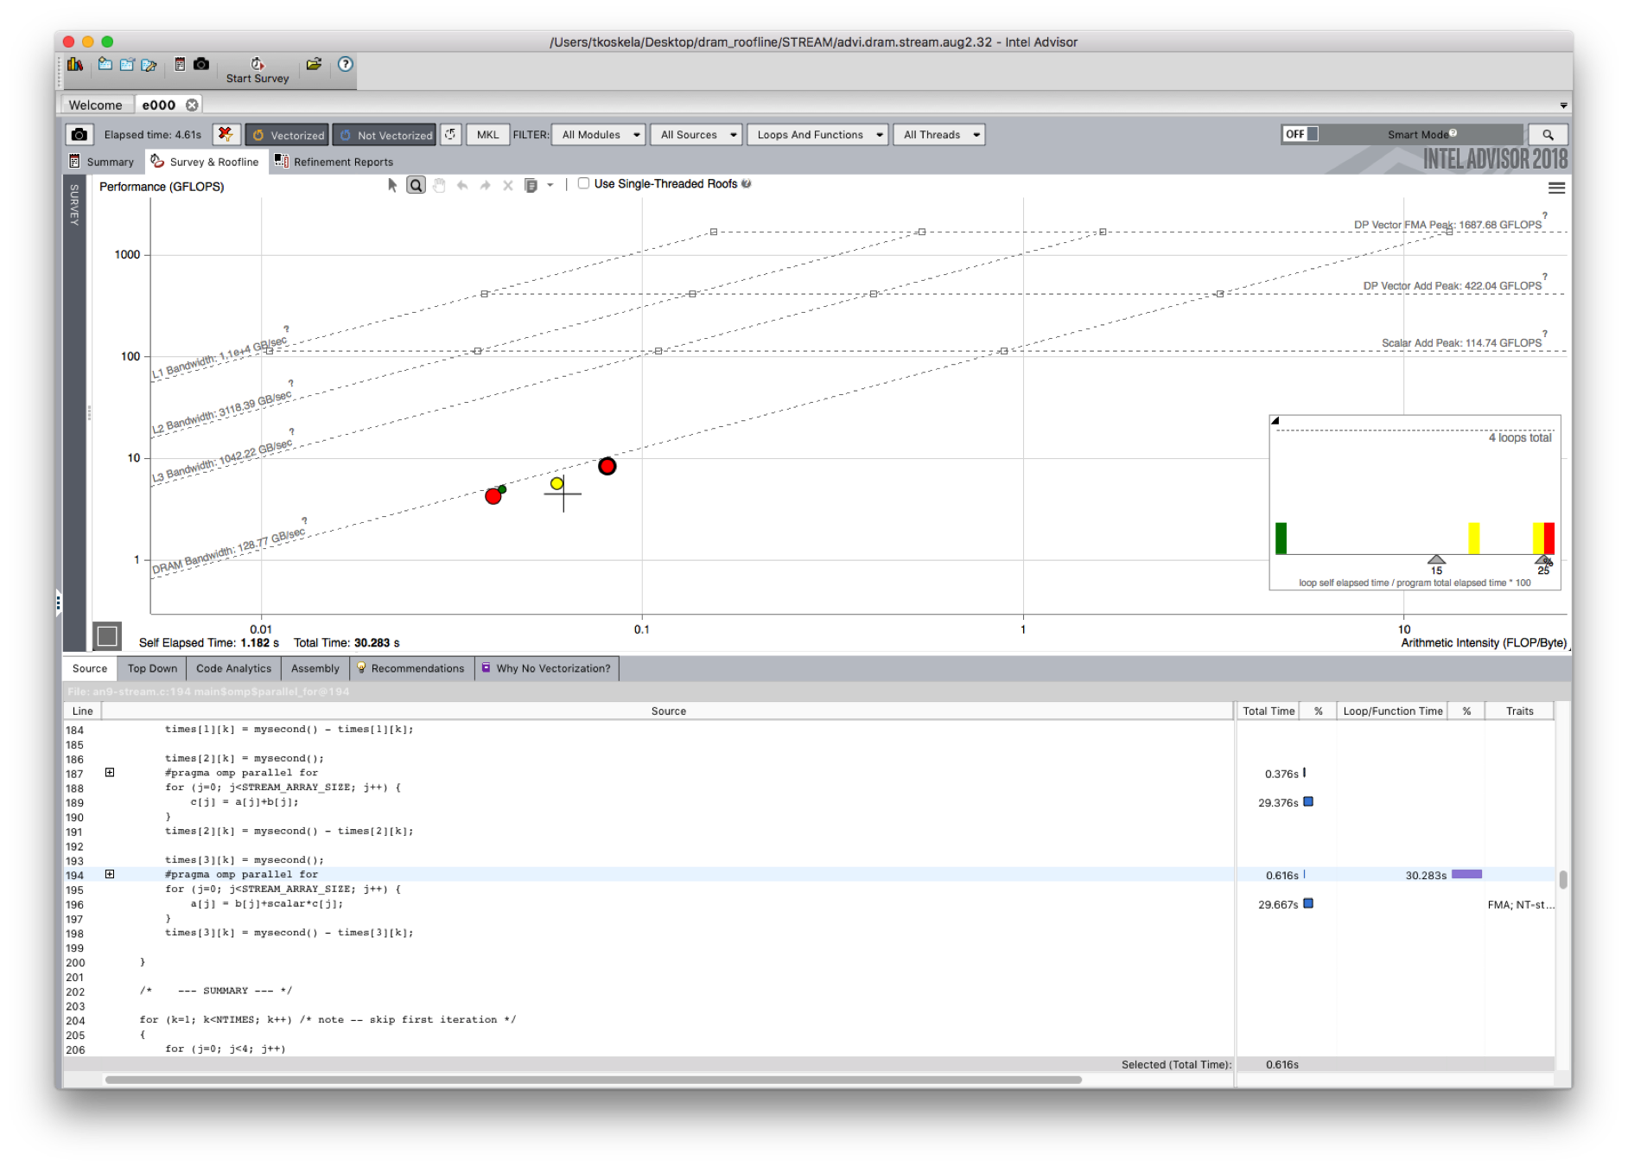The height and width of the screenshot is (1167, 1628).
Task: Click the edit project properties pencil icon
Action: point(149,64)
